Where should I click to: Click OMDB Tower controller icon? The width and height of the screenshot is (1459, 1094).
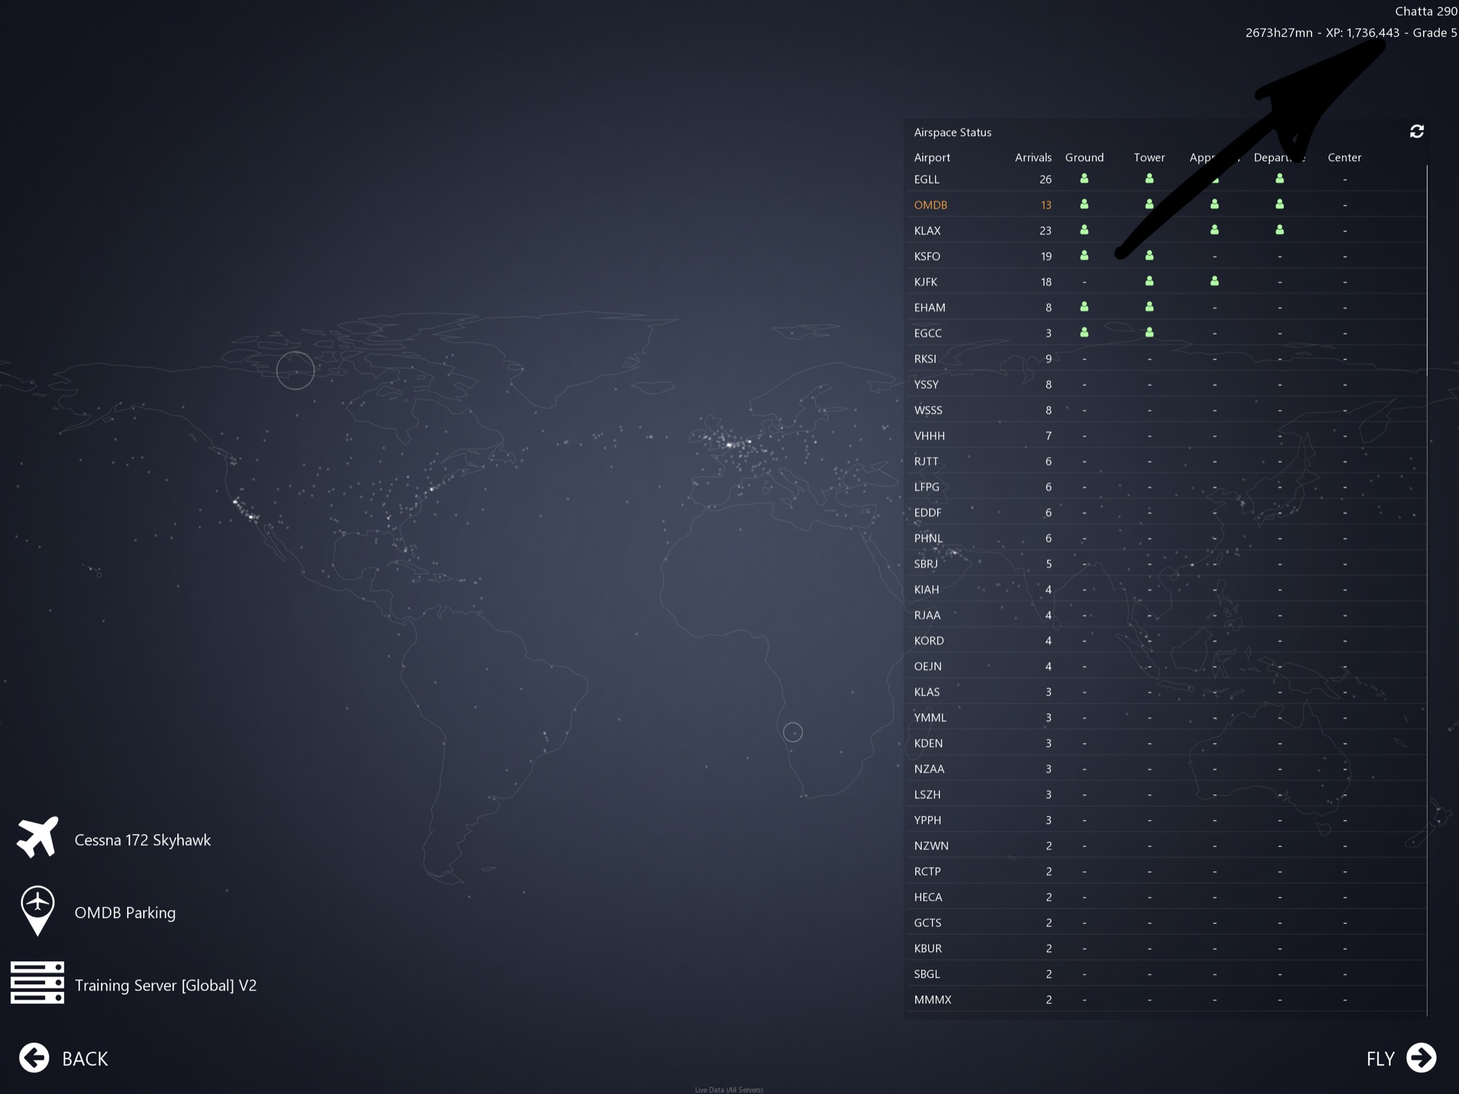(x=1149, y=204)
